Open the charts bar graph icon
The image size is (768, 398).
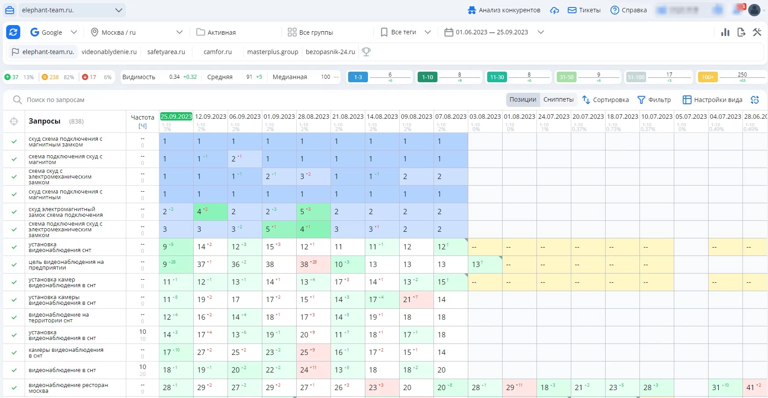coord(725,32)
